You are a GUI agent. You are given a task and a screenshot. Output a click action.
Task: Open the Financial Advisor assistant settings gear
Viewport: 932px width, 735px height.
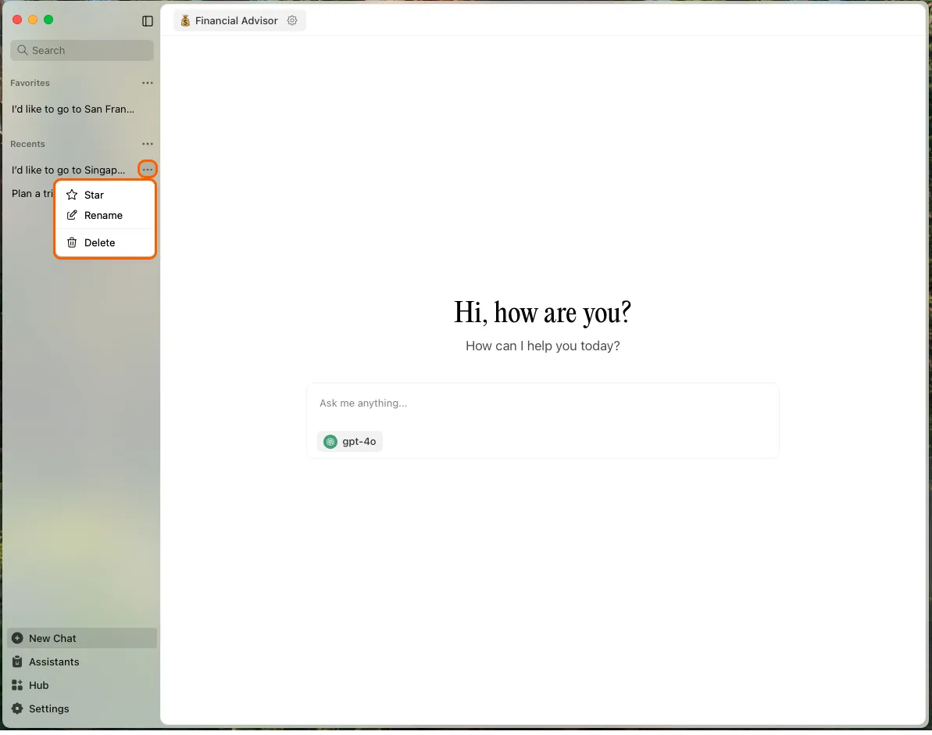coord(292,21)
